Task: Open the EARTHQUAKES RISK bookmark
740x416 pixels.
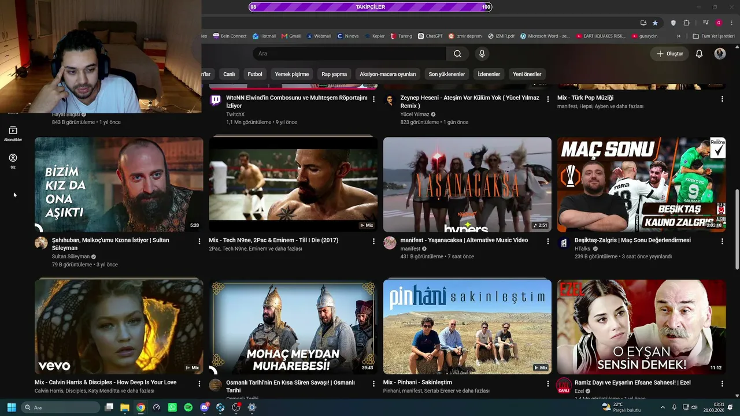Action: click(x=601, y=36)
